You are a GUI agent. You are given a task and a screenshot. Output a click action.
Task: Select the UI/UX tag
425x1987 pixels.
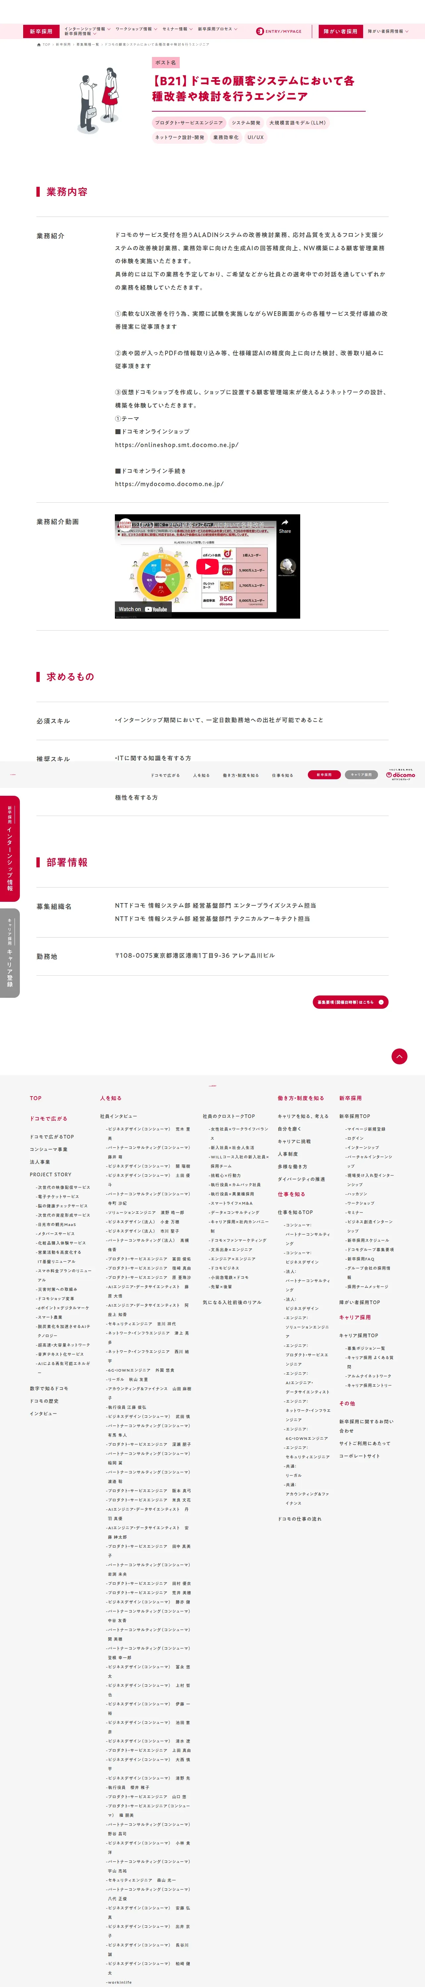coord(255,137)
